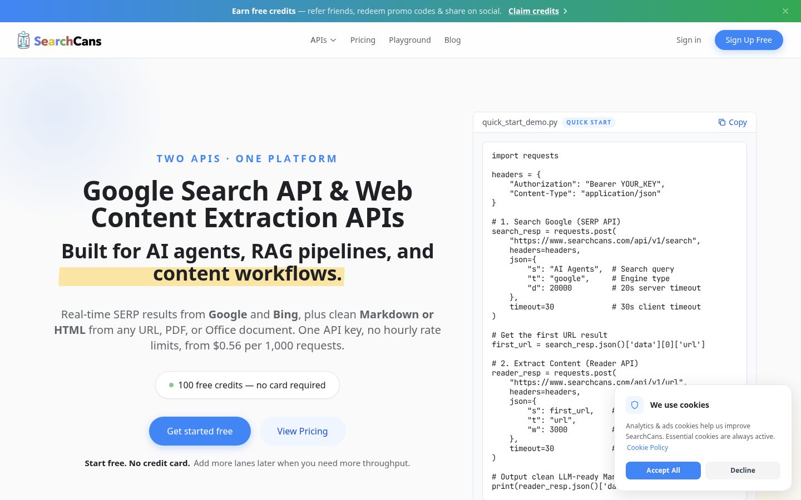Click the 'TWO APIS · ONE PLATFORM' tagline

pos(247,159)
